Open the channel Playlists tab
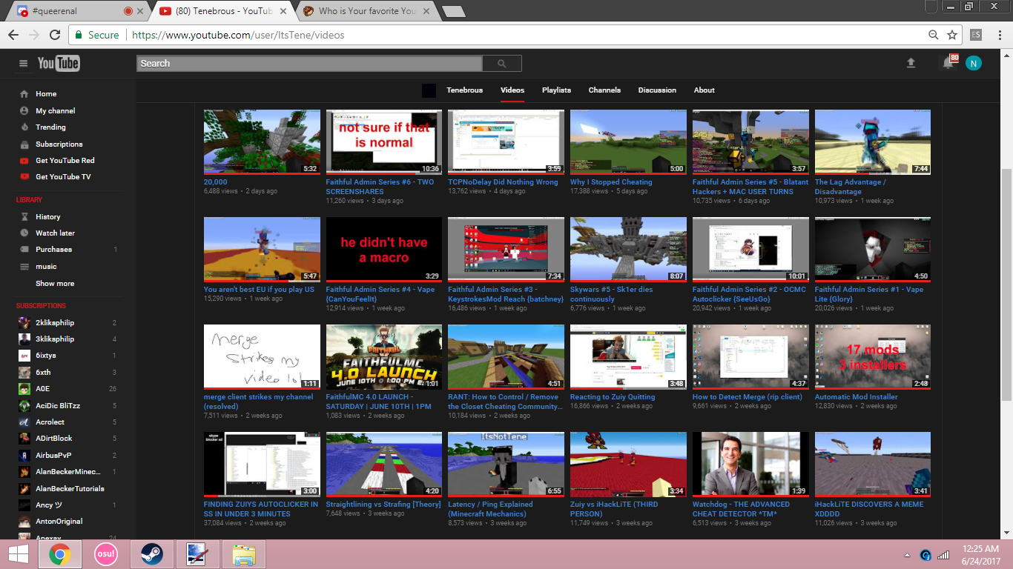The height and width of the screenshot is (569, 1013). pos(556,90)
